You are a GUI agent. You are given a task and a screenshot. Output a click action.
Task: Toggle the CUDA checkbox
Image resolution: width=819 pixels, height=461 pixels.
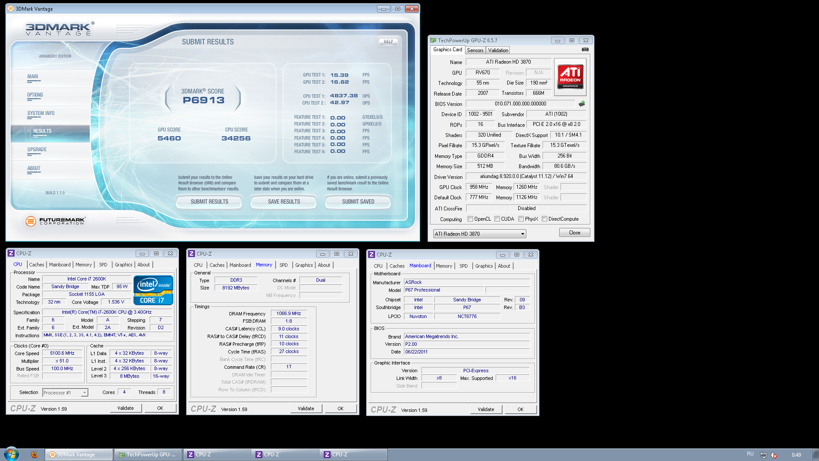[x=497, y=219]
